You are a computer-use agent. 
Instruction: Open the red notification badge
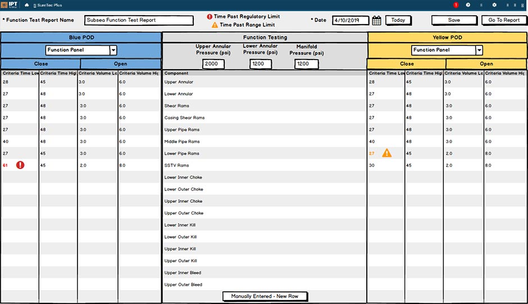(x=456, y=5)
